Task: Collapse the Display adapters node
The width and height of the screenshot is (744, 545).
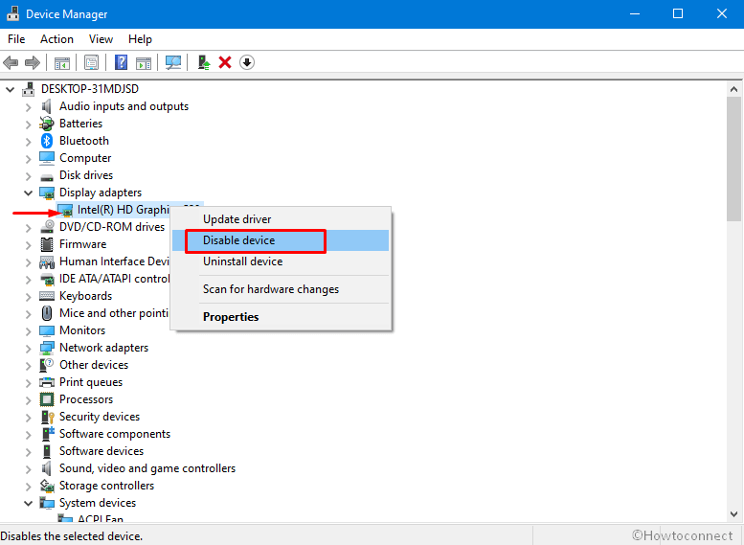Action: point(28,193)
